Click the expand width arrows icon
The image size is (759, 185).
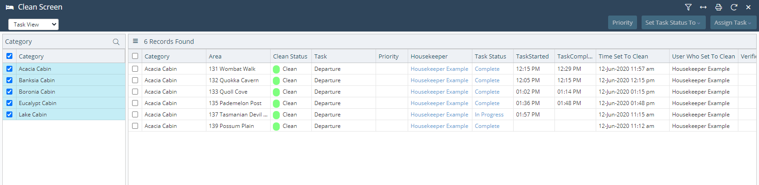(703, 7)
